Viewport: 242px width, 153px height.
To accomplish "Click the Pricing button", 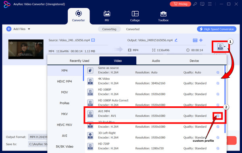I will pyautogui.click(x=180, y=4).
